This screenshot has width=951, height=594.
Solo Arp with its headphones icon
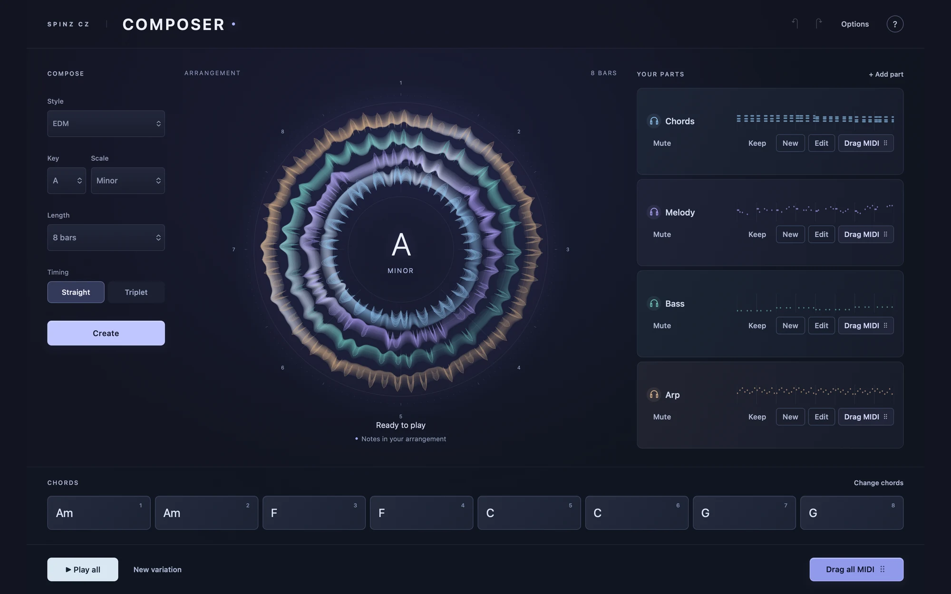coord(654,395)
